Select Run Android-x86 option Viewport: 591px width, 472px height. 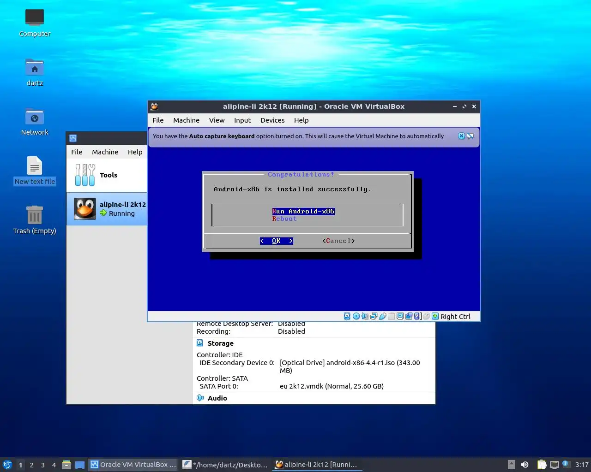coord(303,212)
